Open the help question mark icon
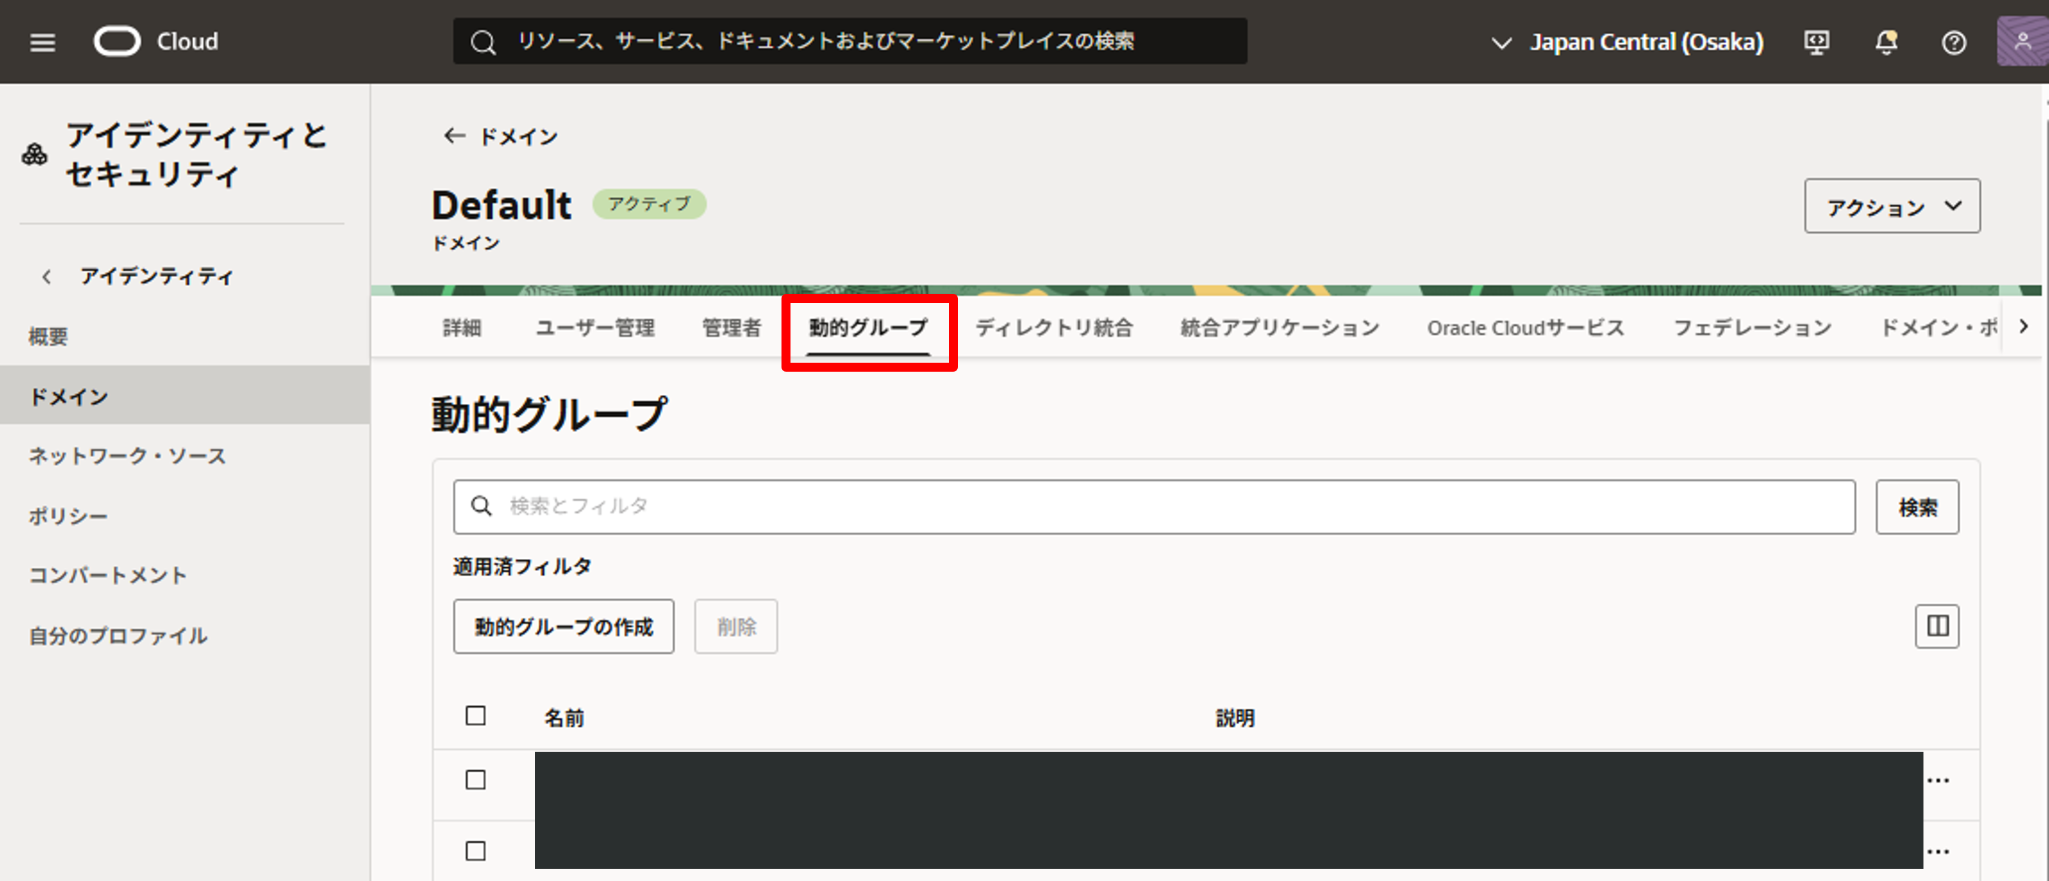 pyautogui.click(x=1954, y=42)
